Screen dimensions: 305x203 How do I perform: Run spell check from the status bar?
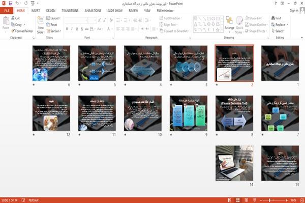tap(23, 200)
